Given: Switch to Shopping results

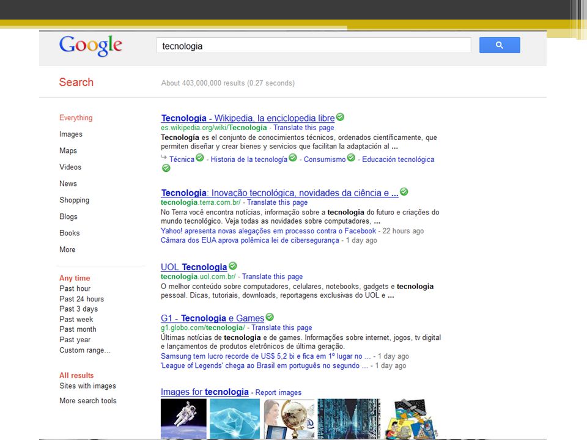Looking at the screenshot, I should 74,200.
